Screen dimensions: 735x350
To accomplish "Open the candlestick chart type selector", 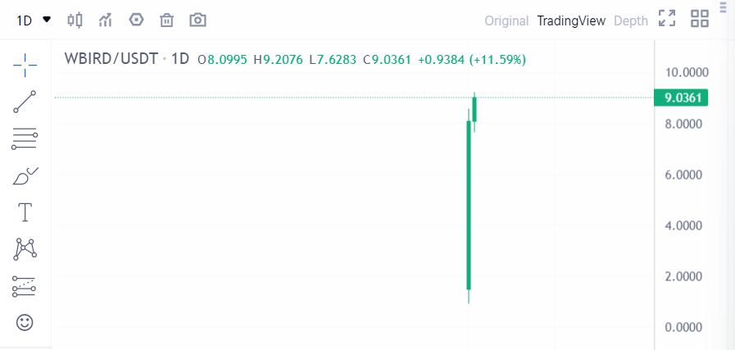I will point(75,20).
